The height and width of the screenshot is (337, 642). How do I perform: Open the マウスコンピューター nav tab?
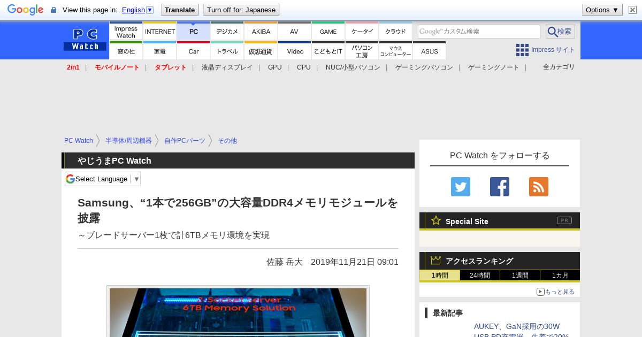click(396, 51)
